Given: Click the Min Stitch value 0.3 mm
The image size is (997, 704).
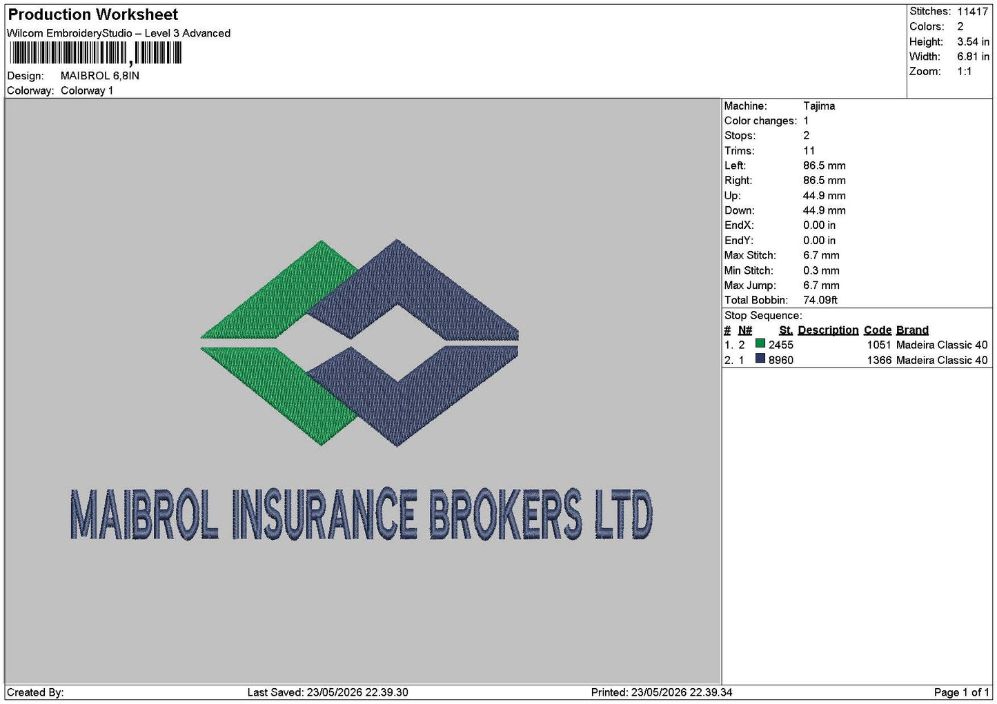Looking at the screenshot, I should (821, 270).
